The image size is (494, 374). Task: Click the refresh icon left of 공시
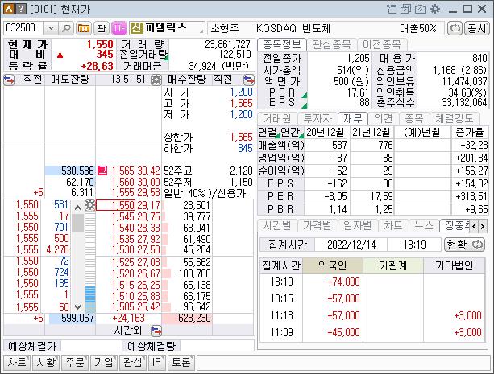(x=455, y=28)
